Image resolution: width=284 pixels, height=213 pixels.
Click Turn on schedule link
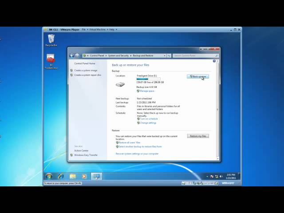pos(149,119)
